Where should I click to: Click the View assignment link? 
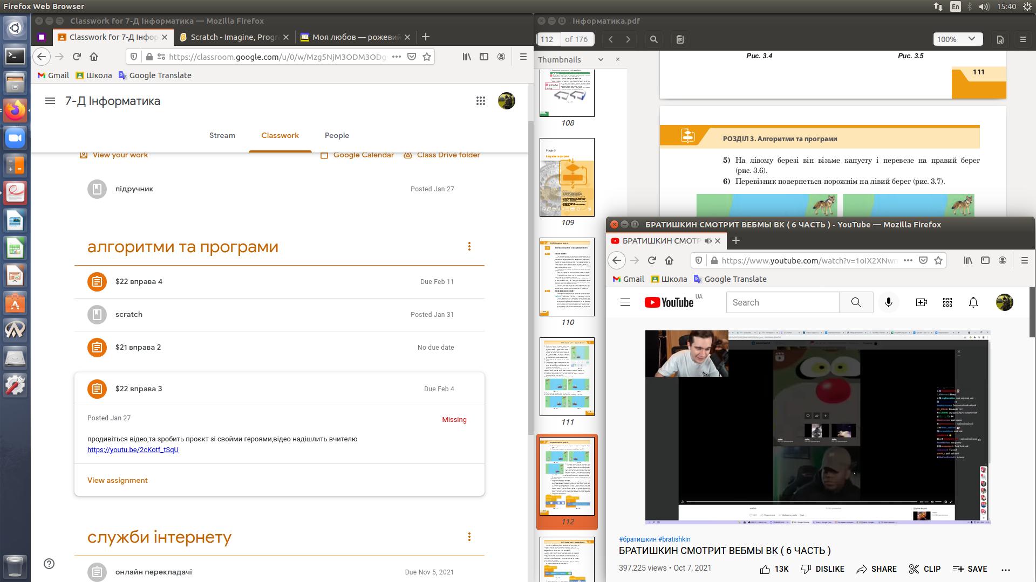tap(117, 480)
